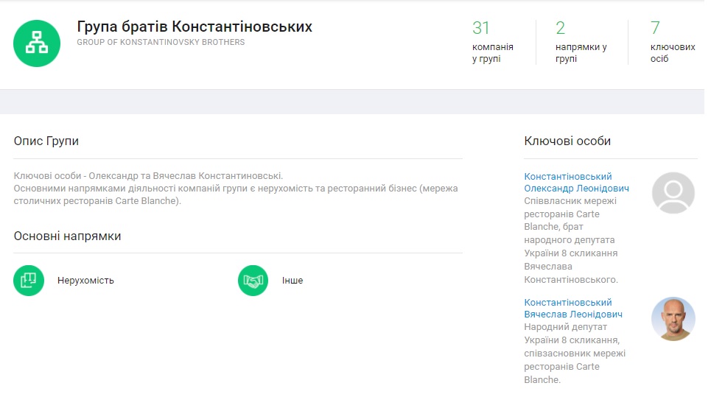Viewport: 711px width, 397px height.
Task: Click the Ключові особи section heading
Action: coord(567,141)
